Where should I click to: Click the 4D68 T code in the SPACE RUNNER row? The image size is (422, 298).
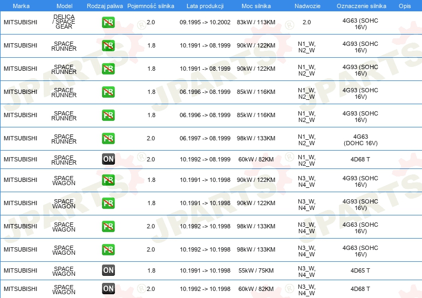(360, 159)
